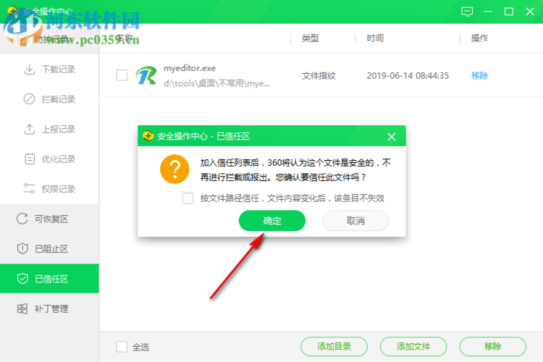Click the 可恢复区 restore circular arrow icon
The width and height of the screenshot is (543, 362).
(22, 219)
